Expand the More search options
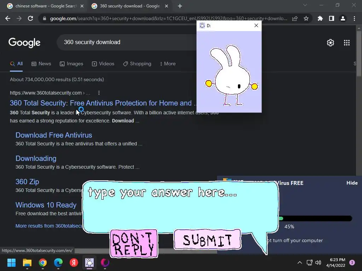 [168, 64]
